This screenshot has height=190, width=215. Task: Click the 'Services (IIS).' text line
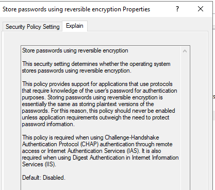click(39, 164)
